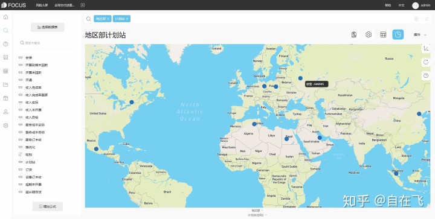The height and width of the screenshot is (219, 435).
Task: Click the map data point near Tunisia
Action: pyautogui.click(x=254, y=124)
